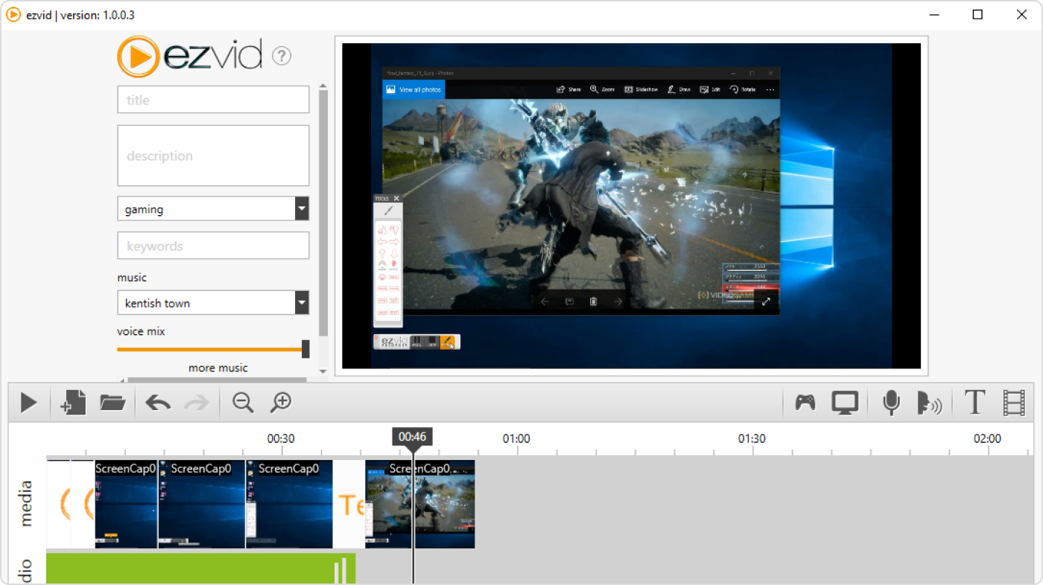Screen dimensions: 1043x585
Task: Click the filmstrip video icon
Action: [1014, 402]
